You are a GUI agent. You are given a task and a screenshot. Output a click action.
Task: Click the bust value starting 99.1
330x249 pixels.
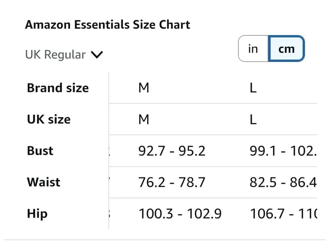coord(283,151)
